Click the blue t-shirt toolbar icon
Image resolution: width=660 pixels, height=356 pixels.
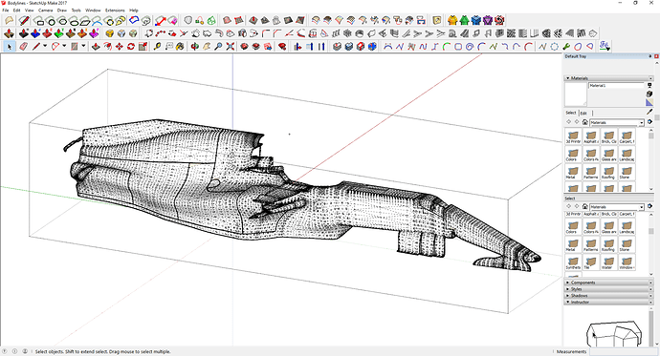coord(476,20)
